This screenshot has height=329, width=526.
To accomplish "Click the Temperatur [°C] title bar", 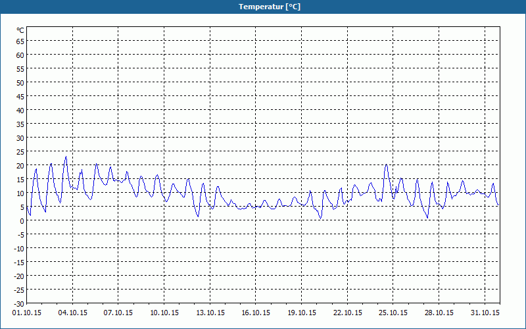I will [x=263, y=7].
